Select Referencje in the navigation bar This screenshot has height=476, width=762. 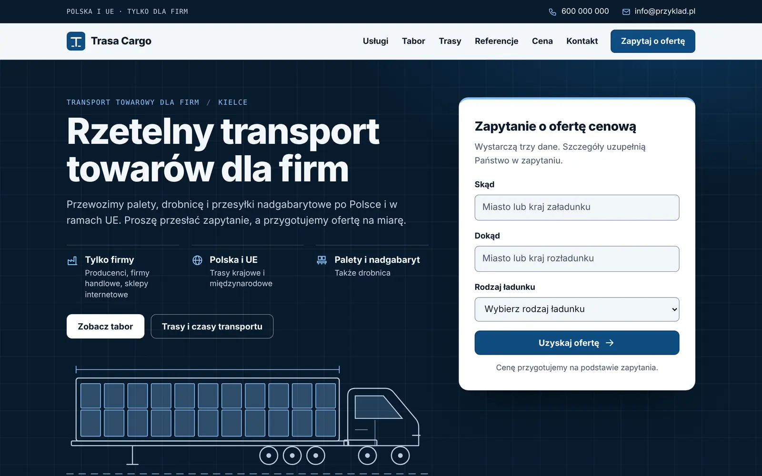(x=496, y=41)
